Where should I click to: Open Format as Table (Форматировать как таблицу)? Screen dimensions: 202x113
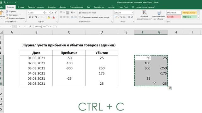pyautogui.click(x=159, y=15)
